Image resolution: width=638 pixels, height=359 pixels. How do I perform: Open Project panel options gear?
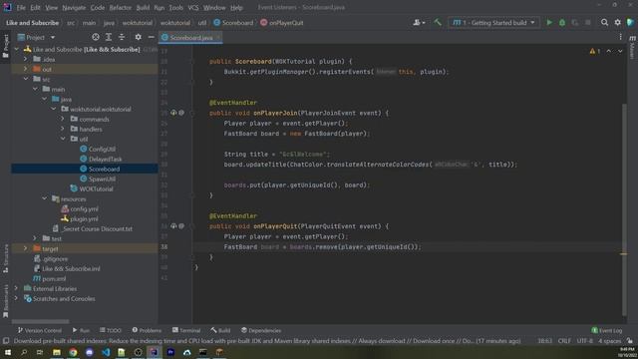[x=139, y=37]
